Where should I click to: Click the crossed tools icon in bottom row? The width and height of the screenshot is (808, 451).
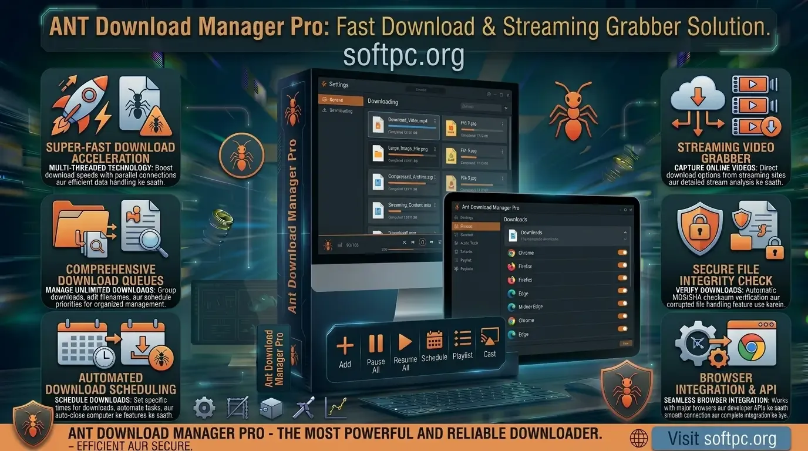point(305,408)
